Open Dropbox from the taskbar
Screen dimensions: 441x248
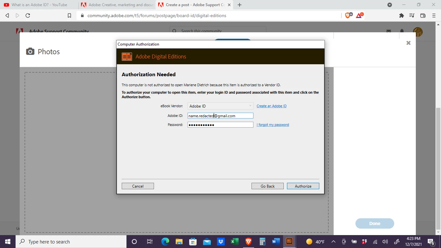221,242
